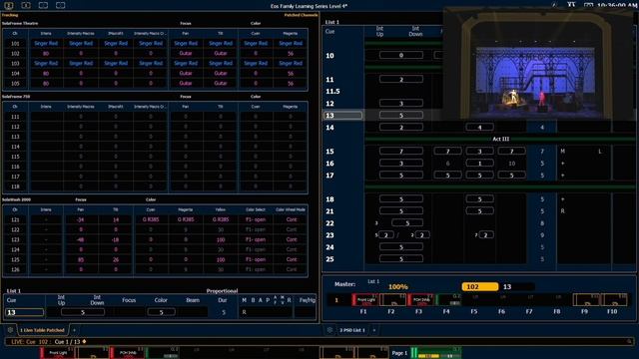Select the F2 fader tile in master area
639x359 pixels.
click(392, 300)
